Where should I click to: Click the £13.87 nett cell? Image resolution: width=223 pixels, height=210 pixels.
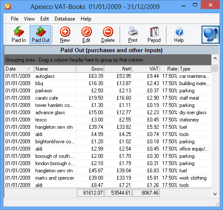(x=118, y=83)
